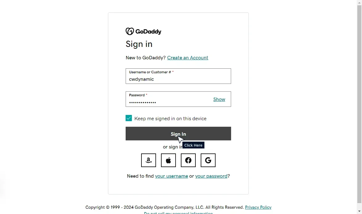The width and height of the screenshot is (362, 214).
Task: Click the GoDaddy logo
Action: click(143, 31)
